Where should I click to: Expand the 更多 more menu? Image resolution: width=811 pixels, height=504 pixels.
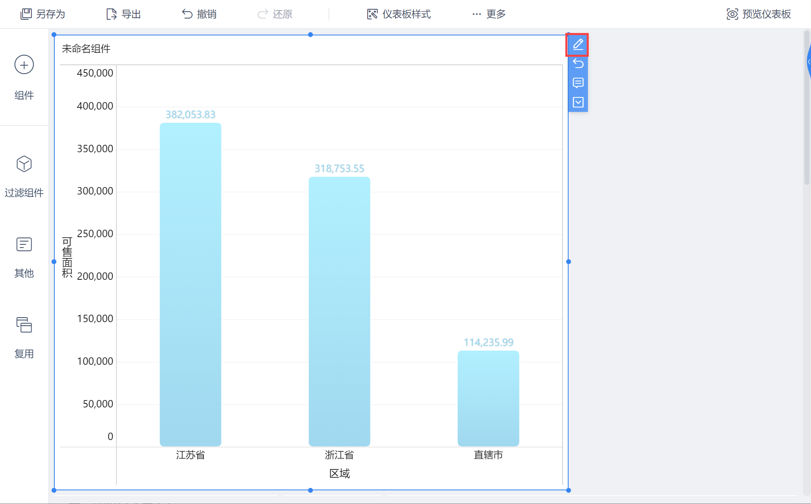(x=489, y=14)
